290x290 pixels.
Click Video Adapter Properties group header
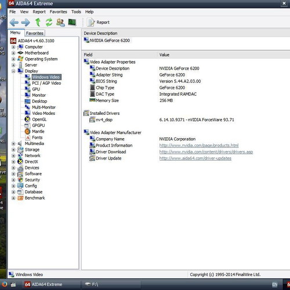pos(110,62)
